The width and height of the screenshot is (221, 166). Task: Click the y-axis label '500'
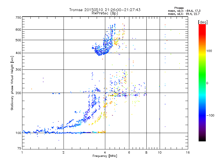tap(19, 40)
